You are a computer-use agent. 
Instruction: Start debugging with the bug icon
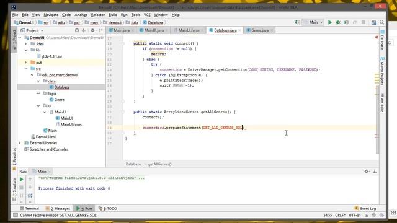point(338,22)
